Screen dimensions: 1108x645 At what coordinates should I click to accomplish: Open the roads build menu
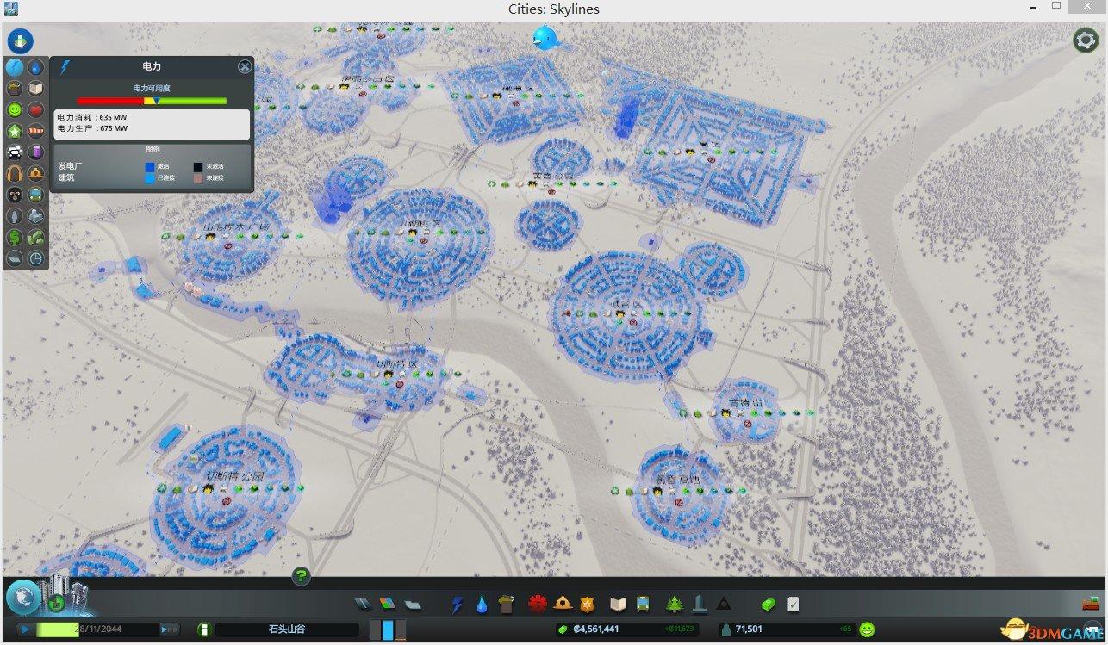pyautogui.click(x=362, y=605)
